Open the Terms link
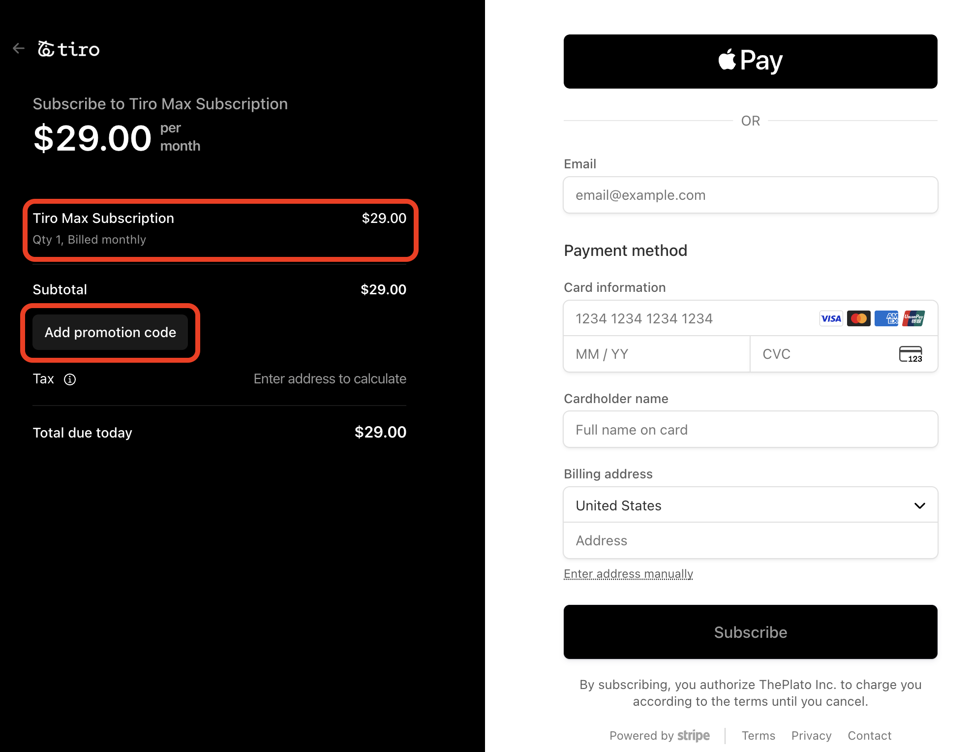Image resolution: width=972 pixels, height=752 pixels. point(758,736)
